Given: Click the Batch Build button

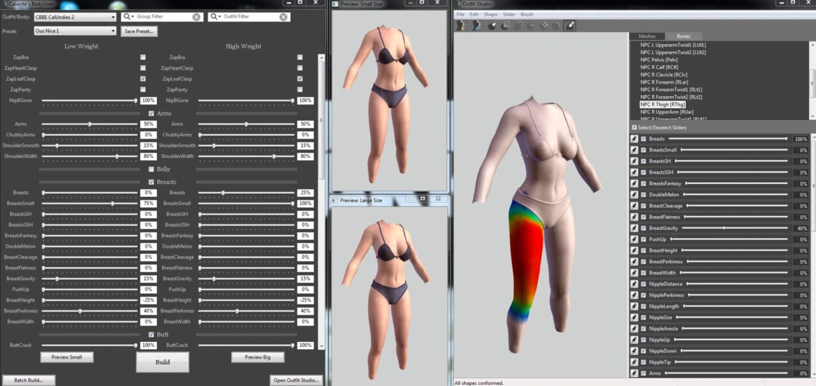Looking at the screenshot, I should click(x=28, y=380).
